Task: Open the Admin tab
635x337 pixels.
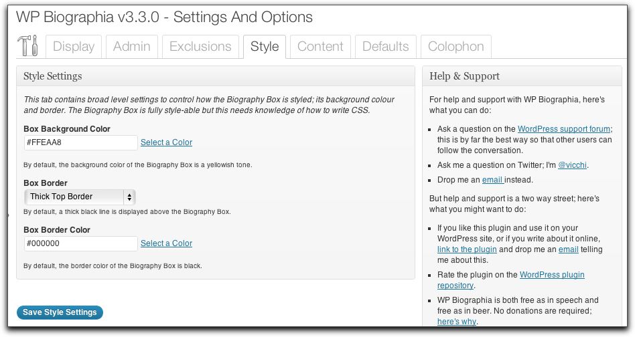Action: click(x=132, y=47)
